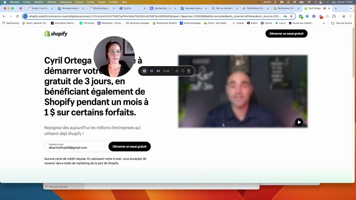Close the Syntrix tab

[x=144, y=8]
